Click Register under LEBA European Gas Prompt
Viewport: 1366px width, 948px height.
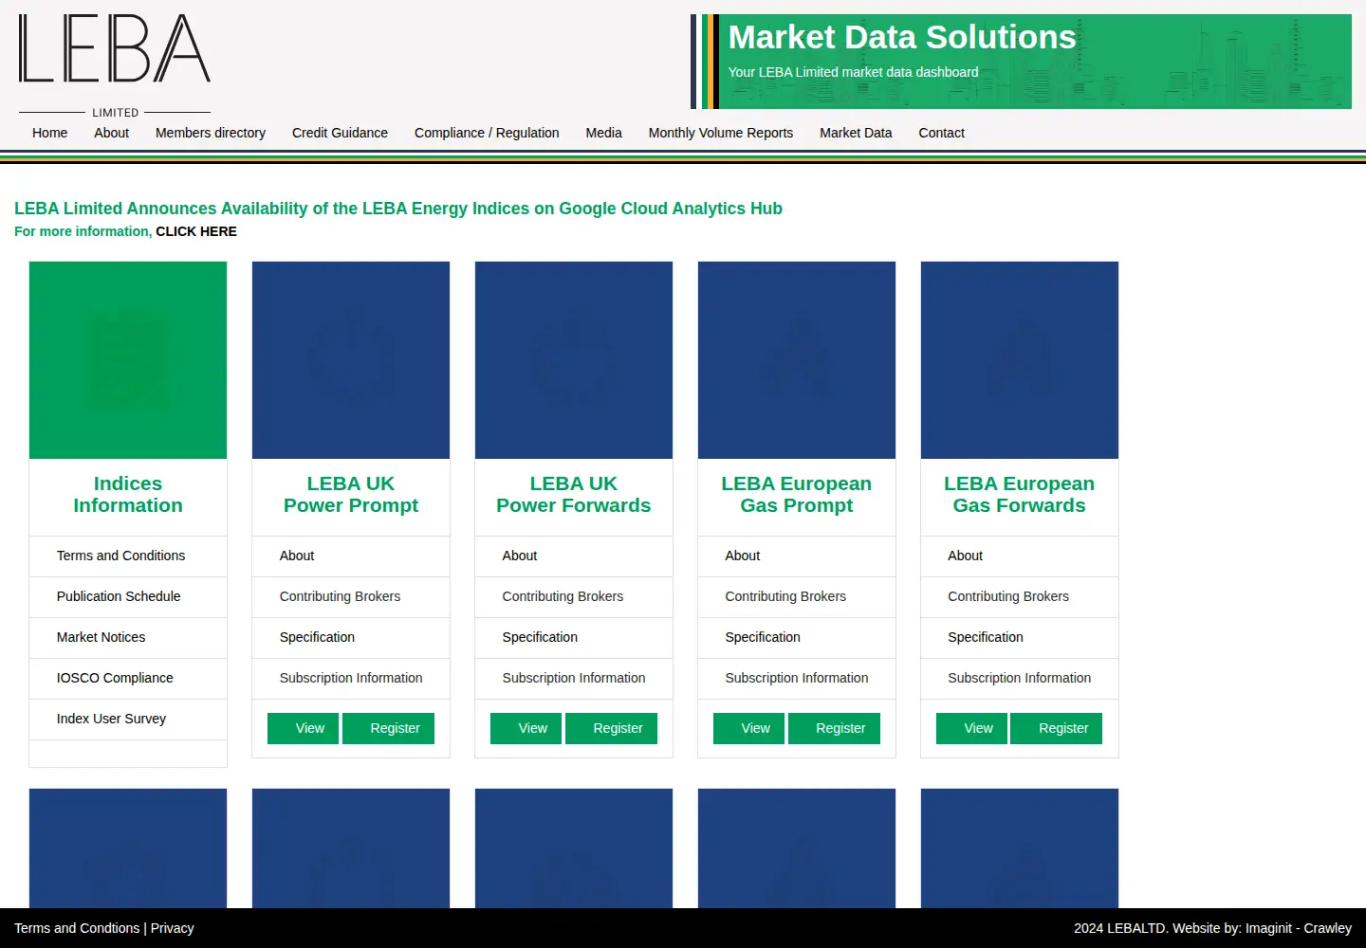(834, 728)
